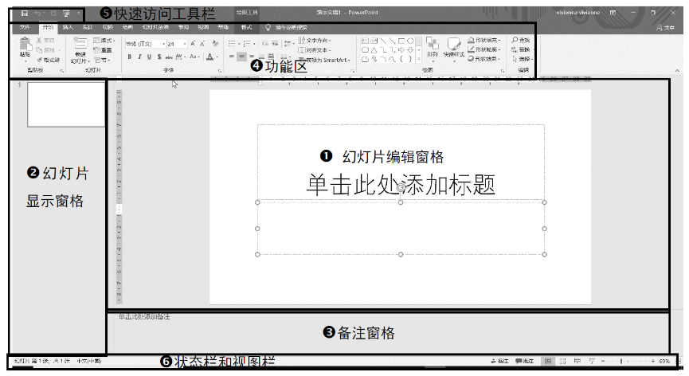
Task: Open the File (文件) menu tab
Action: [25, 27]
